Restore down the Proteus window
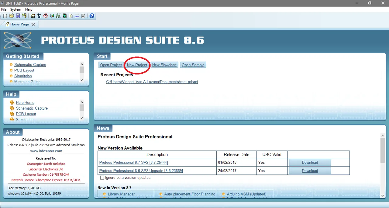This screenshot has width=389, height=208. click(x=370, y=3)
